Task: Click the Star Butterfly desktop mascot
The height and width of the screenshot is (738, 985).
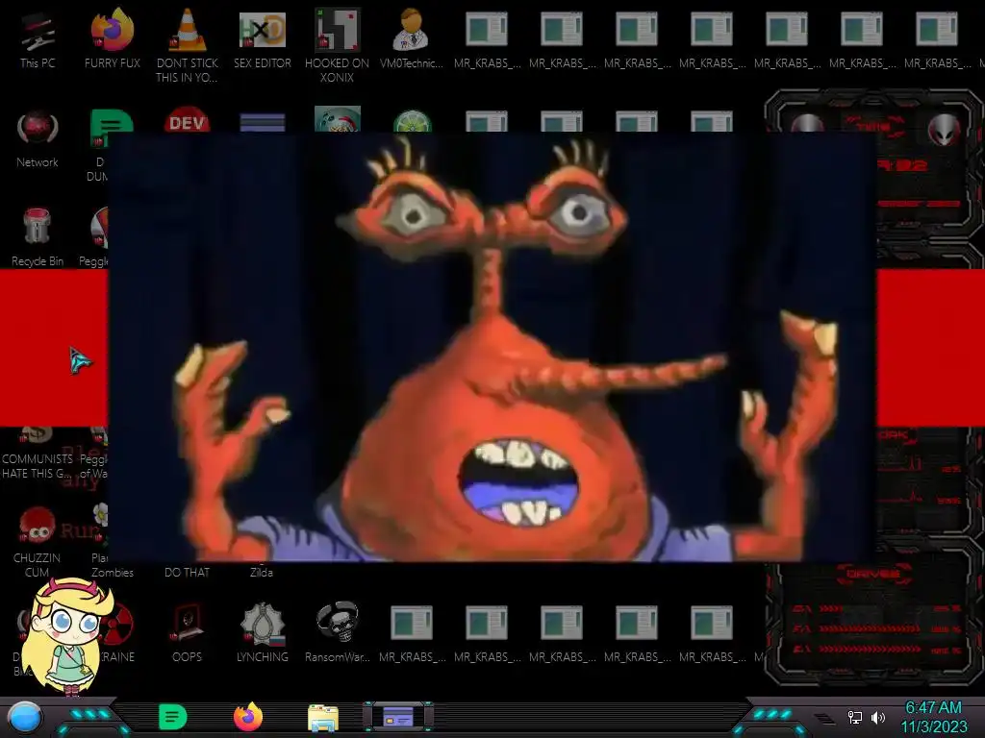Action: click(x=68, y=637)
